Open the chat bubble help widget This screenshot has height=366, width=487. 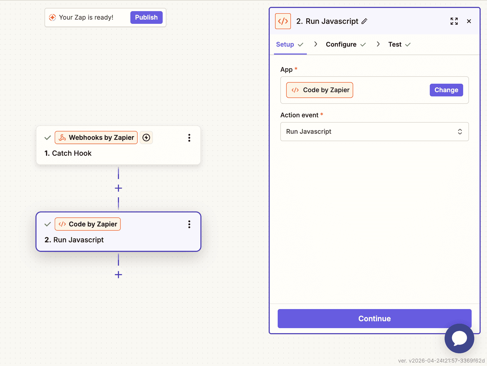point(459,338)
